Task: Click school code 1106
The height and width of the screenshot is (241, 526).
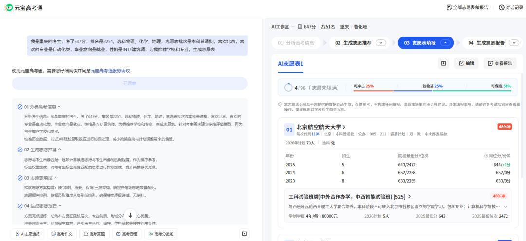Action: (315, 134)
